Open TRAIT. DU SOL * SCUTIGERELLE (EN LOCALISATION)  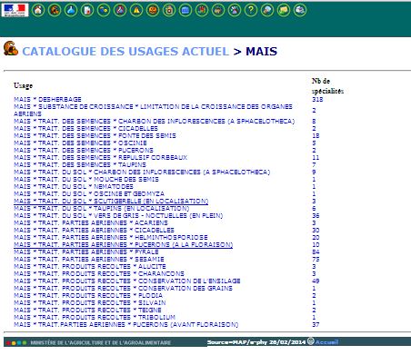(x=111, y=201)
